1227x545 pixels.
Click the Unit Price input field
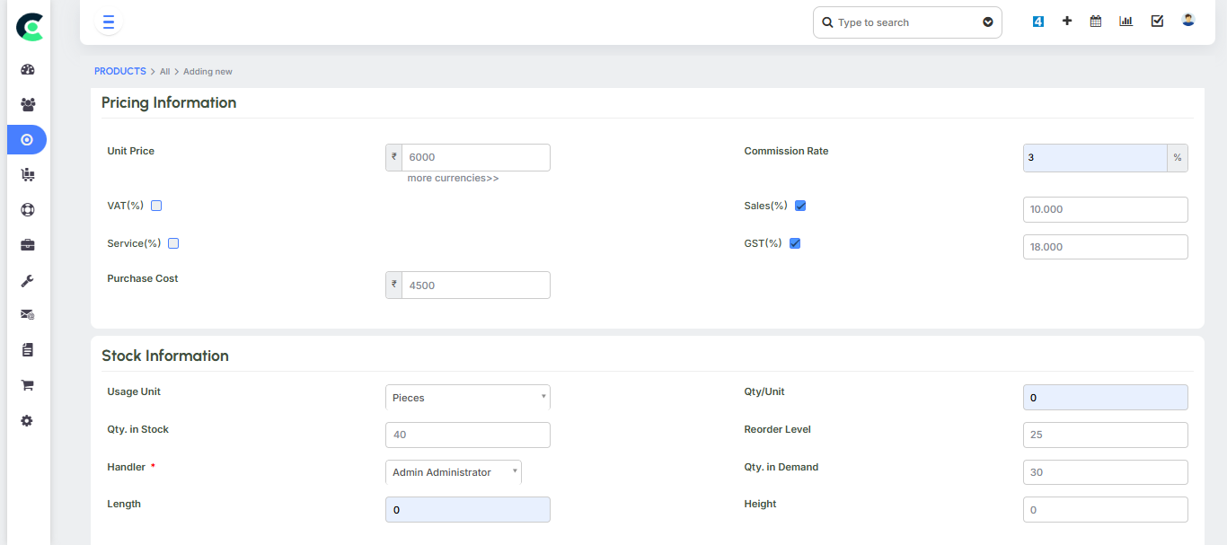[x=475, y=157]
